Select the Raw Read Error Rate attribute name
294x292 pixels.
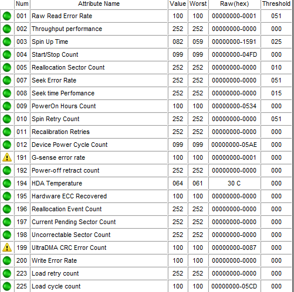[x=62, y=16]
